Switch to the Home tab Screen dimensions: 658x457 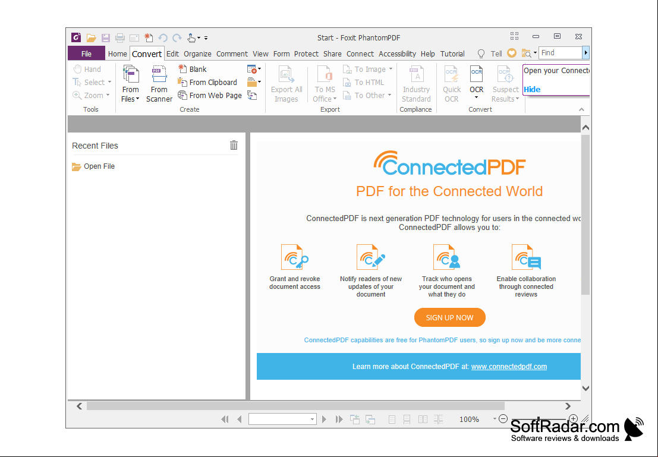(118, 53)
